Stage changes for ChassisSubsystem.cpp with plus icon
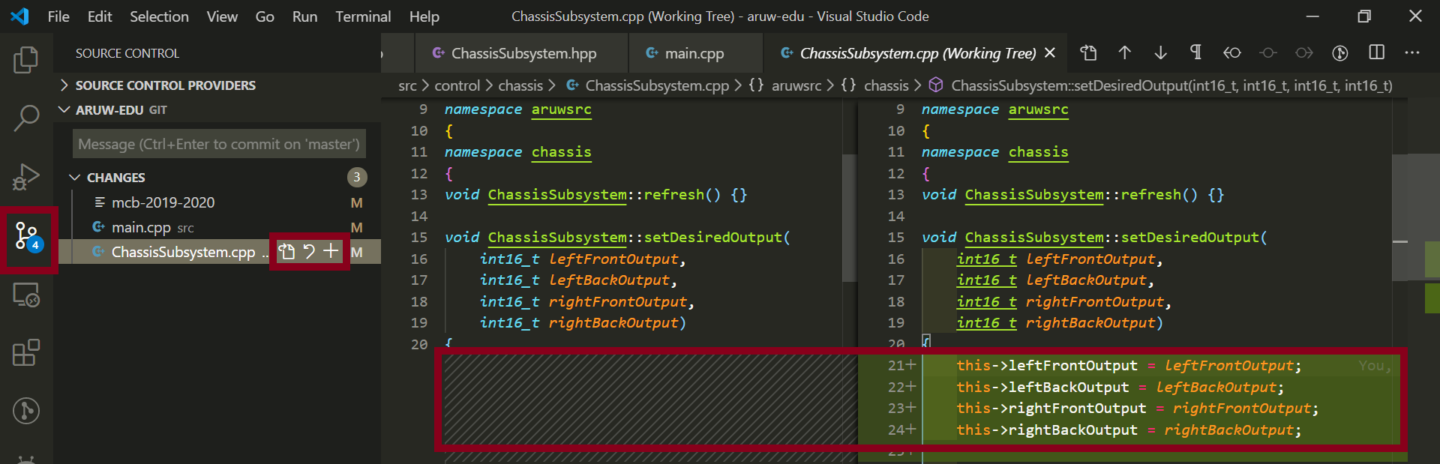The width and height of the screenshot is (1440, 464). (331, 252)
